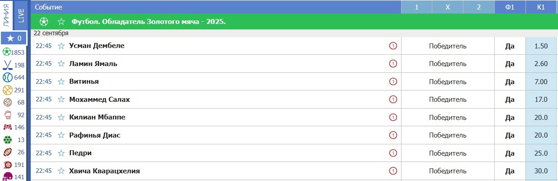The width and height of the screenshot is (558, 181).
Task: Toggle favorite star for Ламин Ямаль
Action: [61, 64]
